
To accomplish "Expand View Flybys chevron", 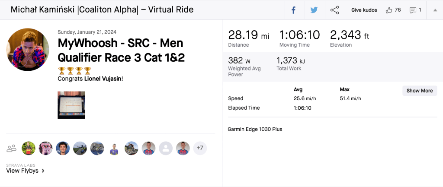I will coord(43,171).
